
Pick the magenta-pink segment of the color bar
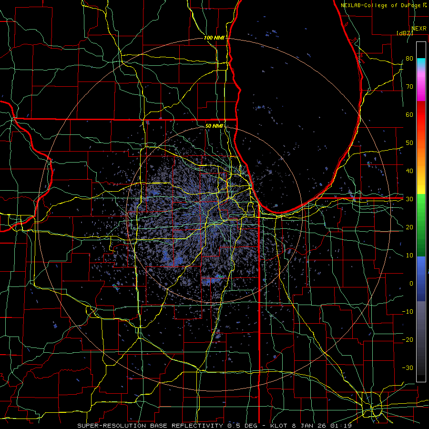[421, 85]
